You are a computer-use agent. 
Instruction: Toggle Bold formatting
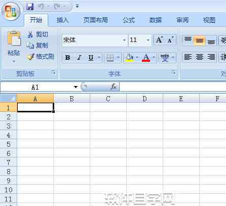coord(67,58)
